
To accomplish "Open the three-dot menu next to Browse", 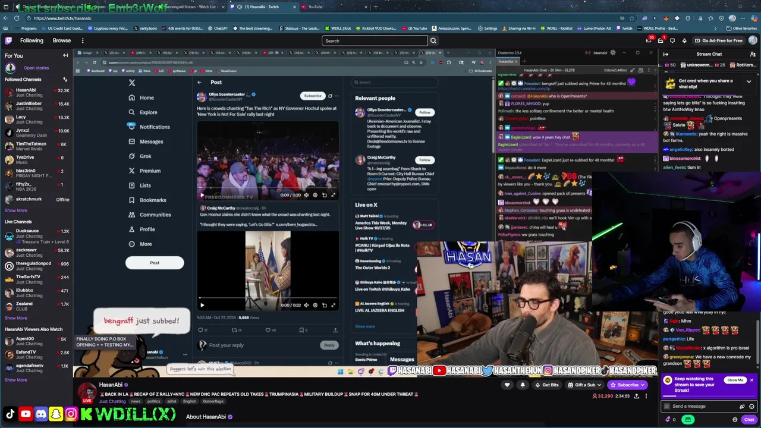I will click(x=83, y=40).
